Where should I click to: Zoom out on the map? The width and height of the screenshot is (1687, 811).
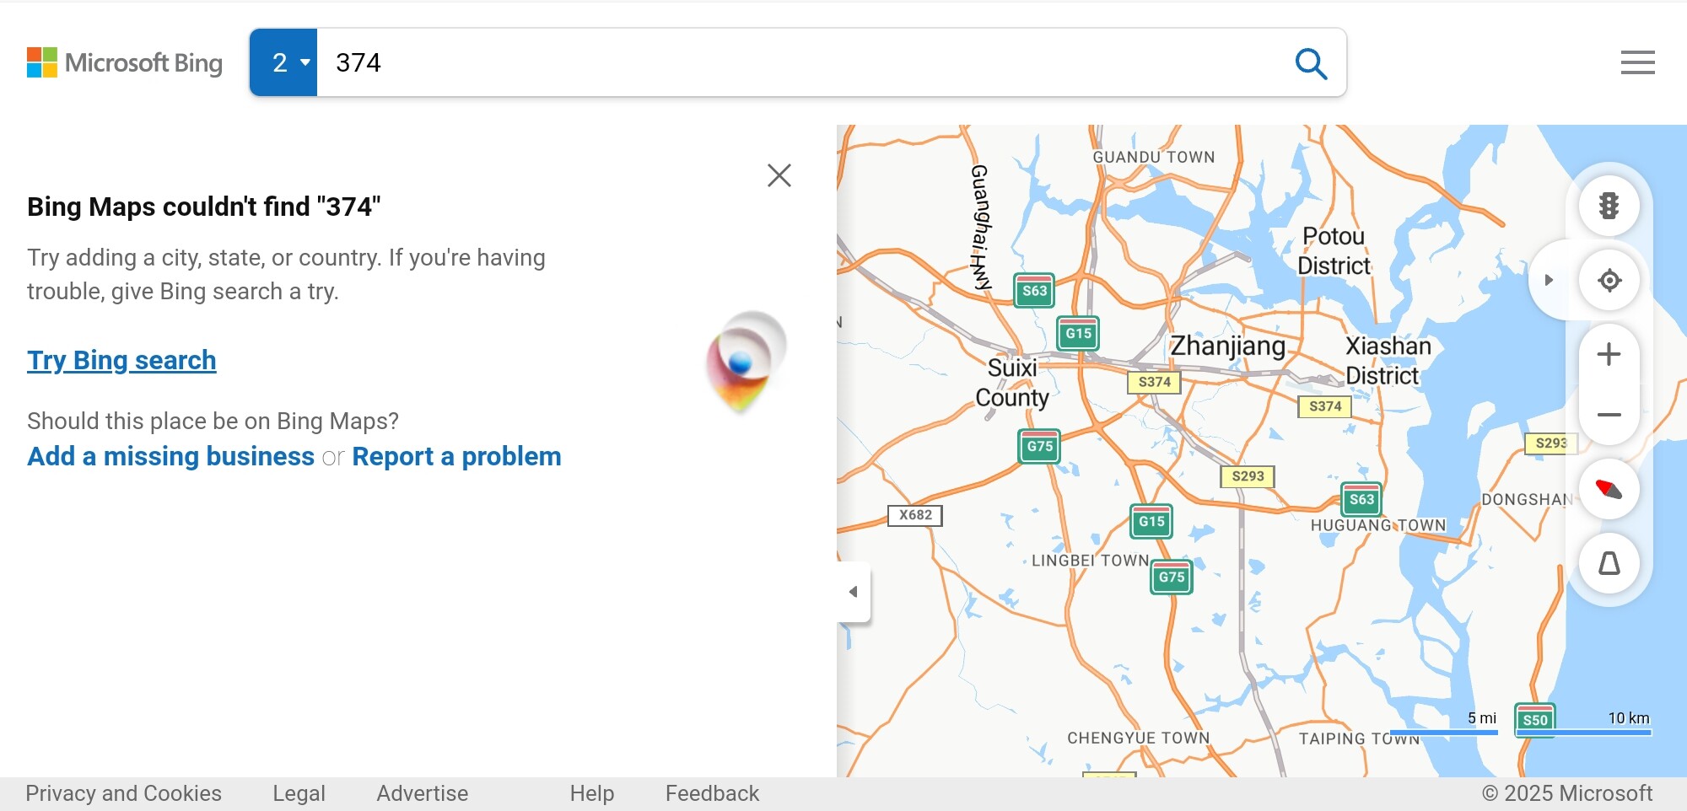pos(1609,415)
